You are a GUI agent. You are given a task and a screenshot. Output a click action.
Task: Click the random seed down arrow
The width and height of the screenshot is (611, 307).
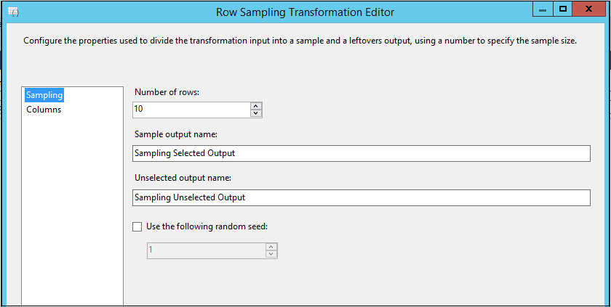pyautogui.click(x=271, y=254)
